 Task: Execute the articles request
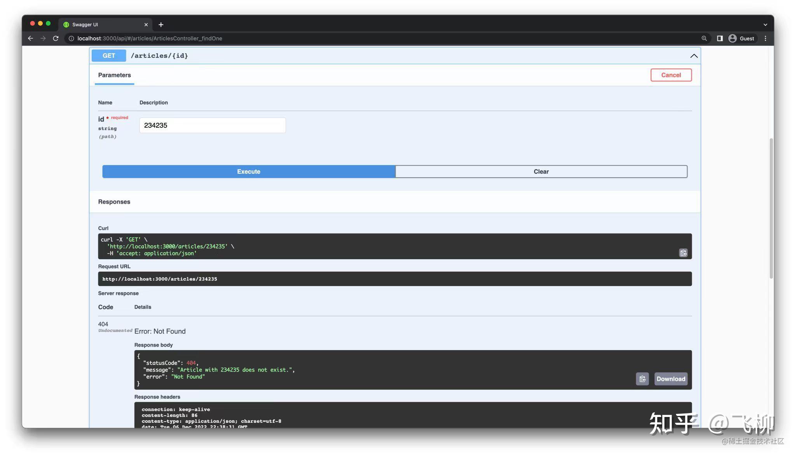[x=248, y=171]
